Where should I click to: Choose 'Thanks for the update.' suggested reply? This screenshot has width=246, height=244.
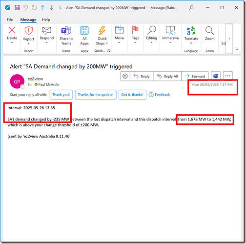point(96,95)
